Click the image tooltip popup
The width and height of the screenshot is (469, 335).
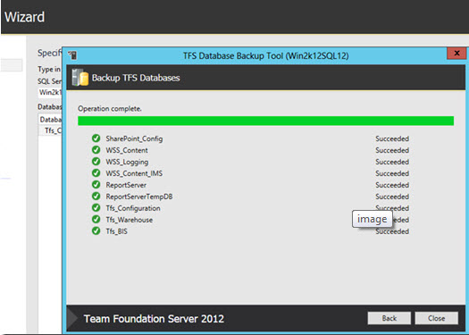(373, 219)
